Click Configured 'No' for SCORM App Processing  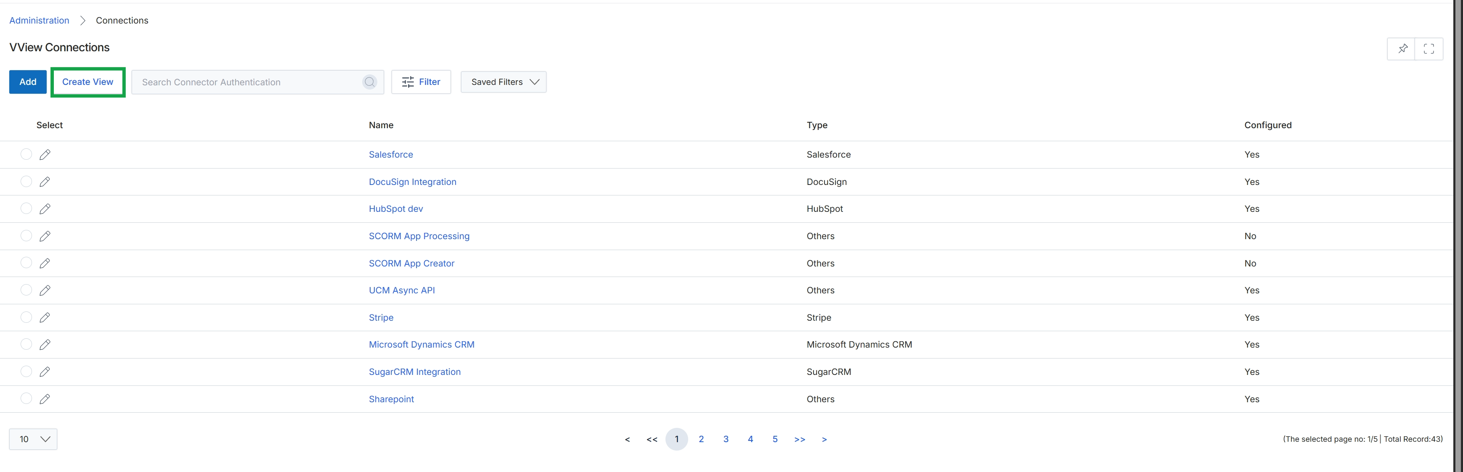1250,236
